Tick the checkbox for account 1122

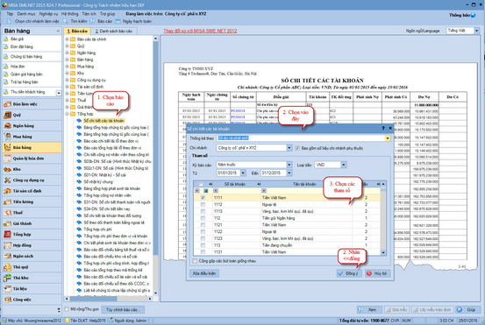point(203,231)
